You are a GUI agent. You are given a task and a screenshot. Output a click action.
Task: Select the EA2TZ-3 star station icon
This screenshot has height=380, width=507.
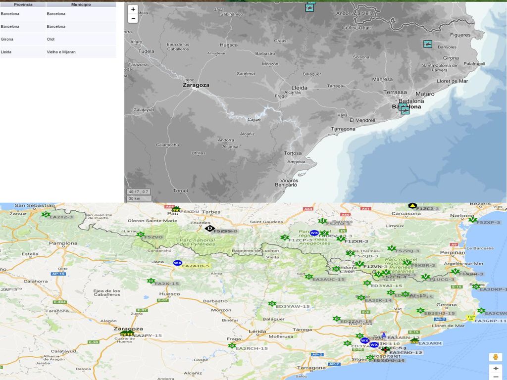tap(46, 214)
